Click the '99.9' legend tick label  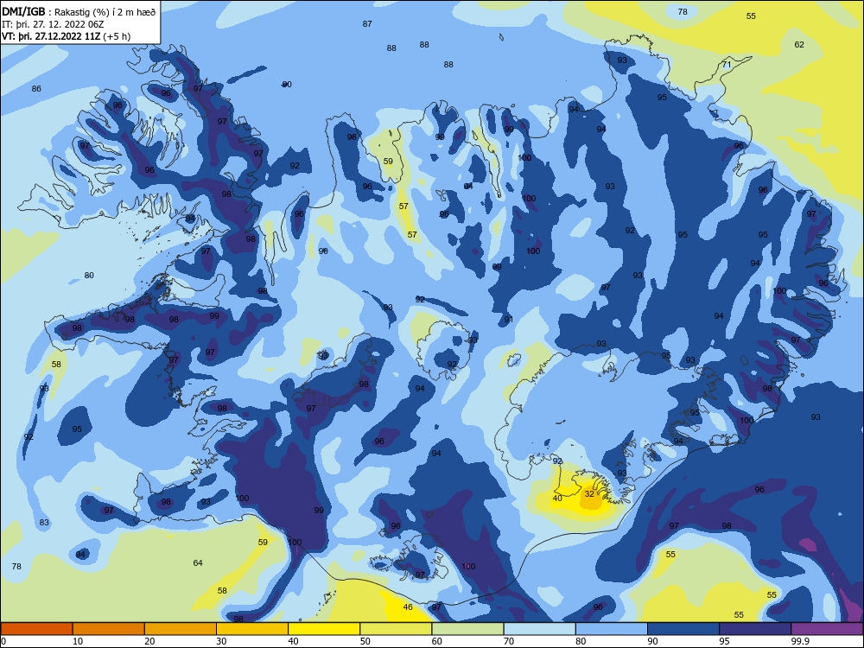tap(799, 641)
